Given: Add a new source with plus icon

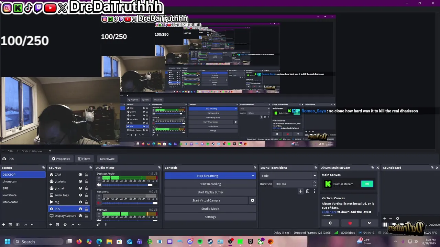Looking at the screenshot, I should click(51, 225).
